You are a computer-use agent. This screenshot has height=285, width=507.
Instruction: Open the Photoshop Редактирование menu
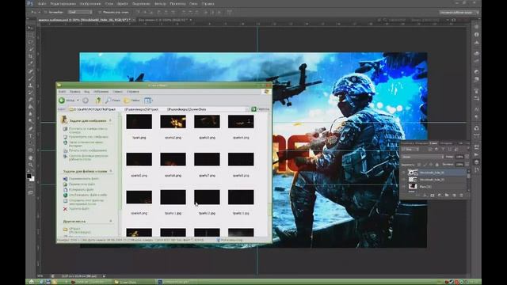point(63,4)
